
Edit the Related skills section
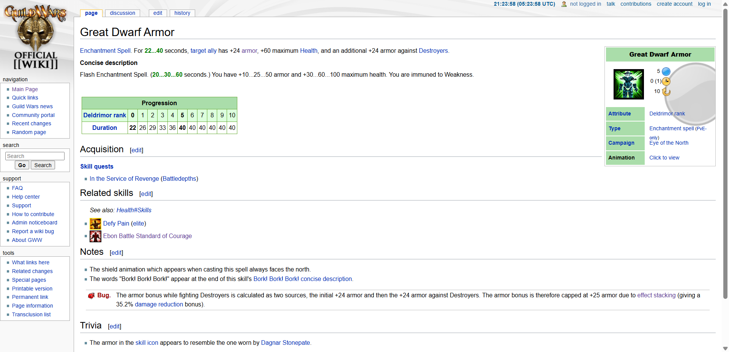146,194
